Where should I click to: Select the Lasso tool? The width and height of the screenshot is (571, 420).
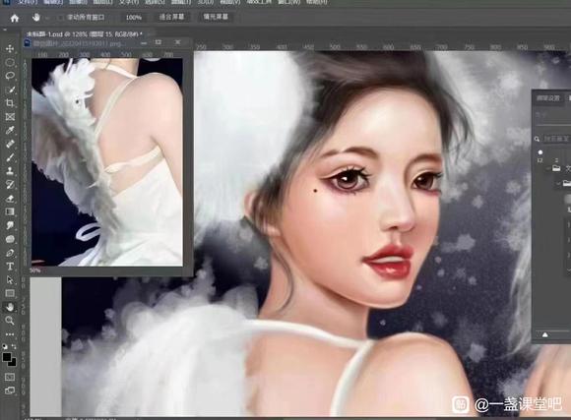pyautogui.click(x=10, y=76)
